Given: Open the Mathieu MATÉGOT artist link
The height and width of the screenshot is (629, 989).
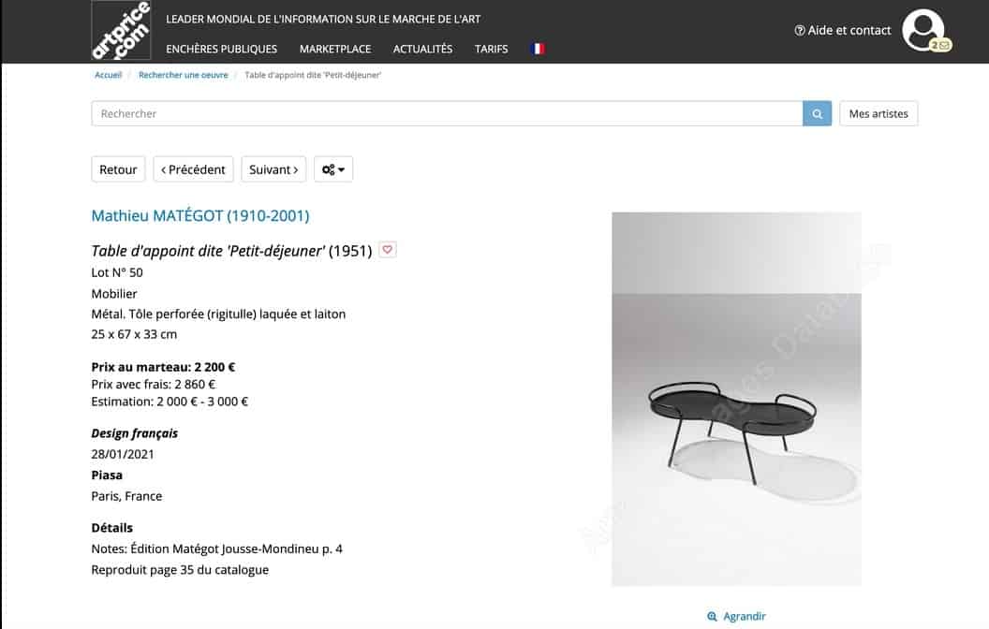Looking at the screenshot, I should point(199,215).
